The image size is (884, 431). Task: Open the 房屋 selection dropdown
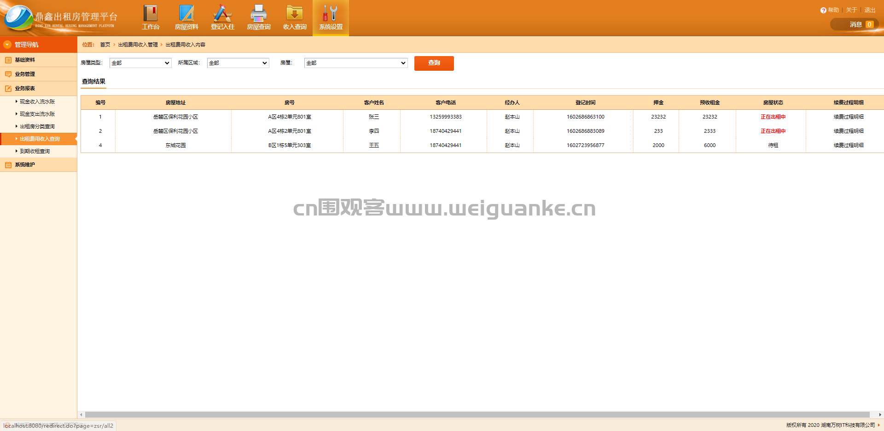point(356,63)
